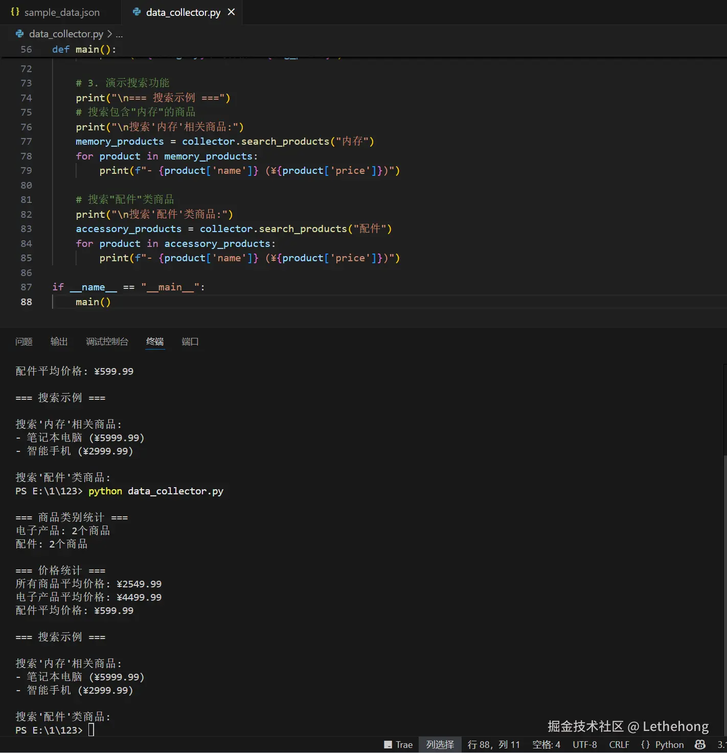Click terminal line '电子产品: 2个商品'

[x=63, y=531]
